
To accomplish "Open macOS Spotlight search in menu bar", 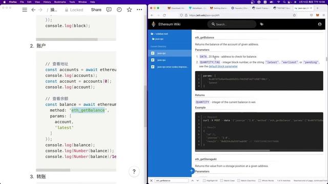I will tap(284, 2).
